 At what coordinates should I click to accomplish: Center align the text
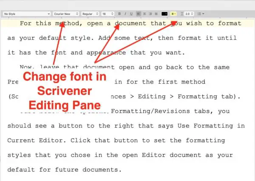coord(144,14)
